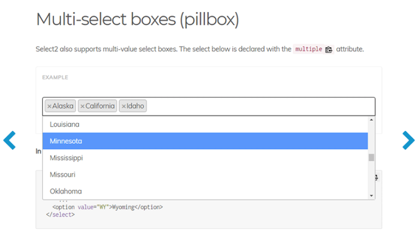Screen dimensions: 419x251
Task: Click the California pill label
Action: (x=100, y=106)
